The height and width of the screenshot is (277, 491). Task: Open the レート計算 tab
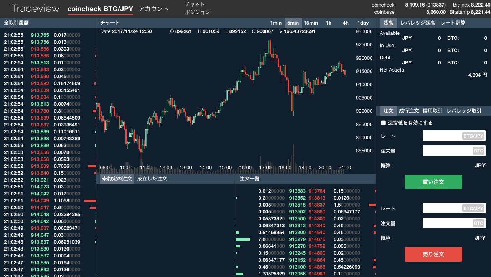point(453,23)
